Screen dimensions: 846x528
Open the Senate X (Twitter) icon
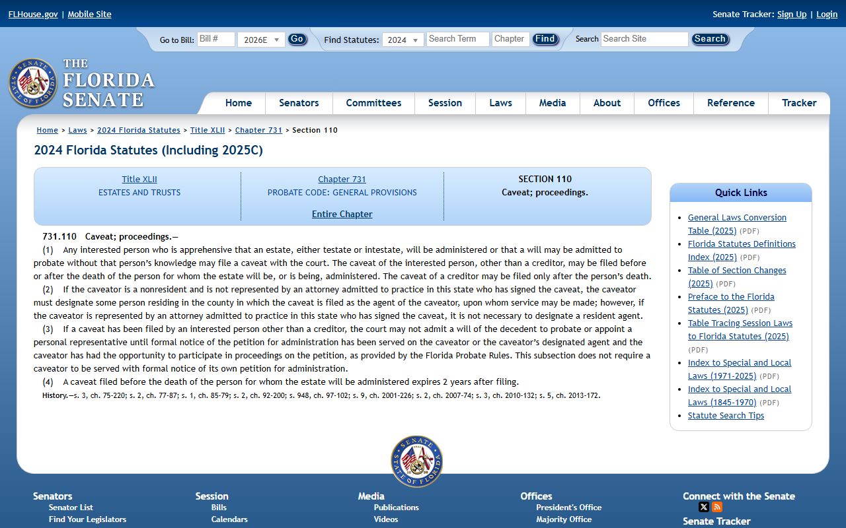[704, 507]
